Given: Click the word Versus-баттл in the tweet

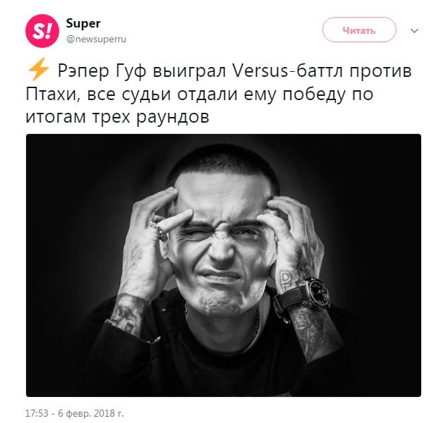Looking at the screenshot, I should [288, 71].
